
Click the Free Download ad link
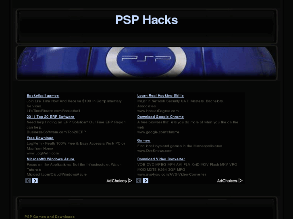(x=40, y=138)
